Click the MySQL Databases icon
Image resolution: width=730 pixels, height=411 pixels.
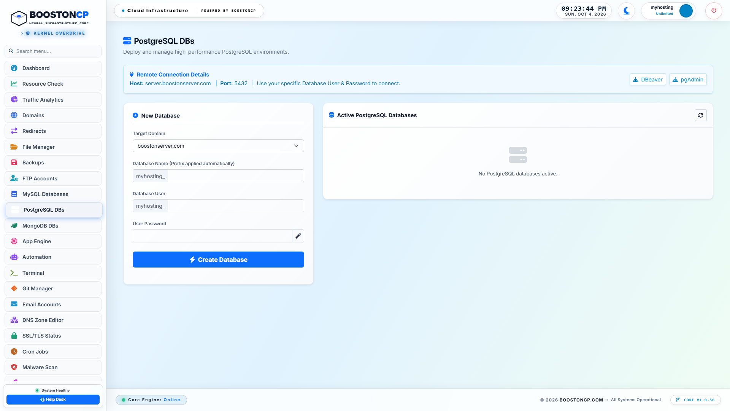(x=14, y=194)
